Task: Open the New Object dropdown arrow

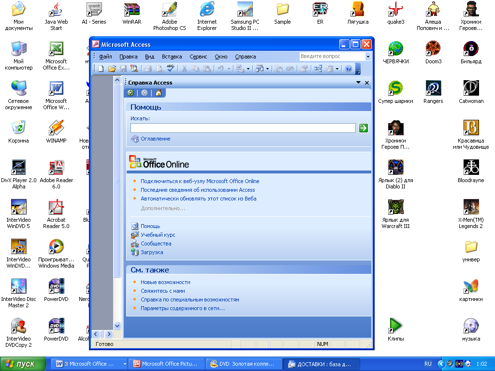Action: [337, 69]
